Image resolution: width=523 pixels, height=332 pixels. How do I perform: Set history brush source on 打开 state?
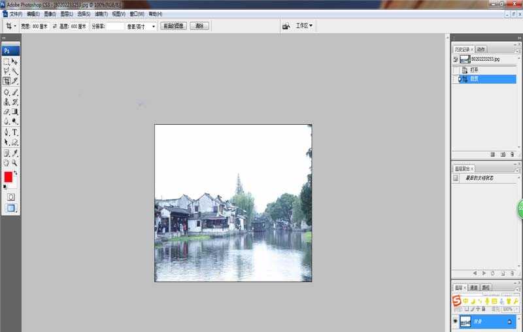point(456,70)
